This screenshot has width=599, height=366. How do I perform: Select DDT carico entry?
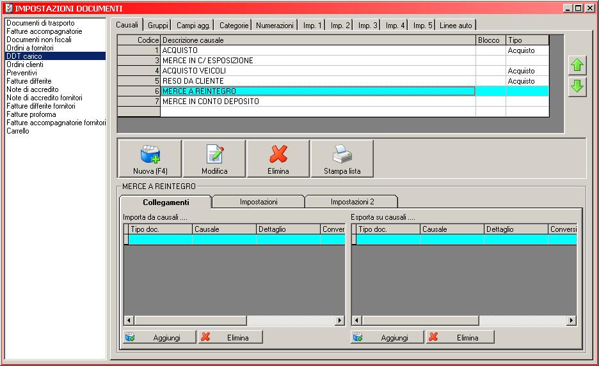click(x=56, y=56)
